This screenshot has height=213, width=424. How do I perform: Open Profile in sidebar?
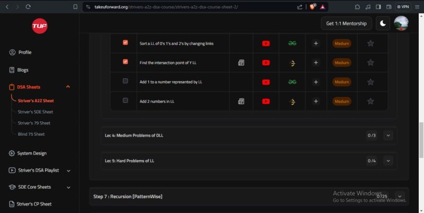coord(20,52)
